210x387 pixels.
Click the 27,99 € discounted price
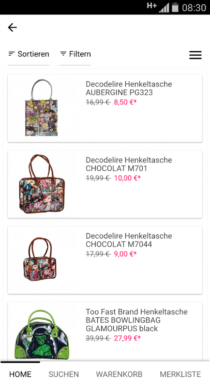tap(127, 338)
